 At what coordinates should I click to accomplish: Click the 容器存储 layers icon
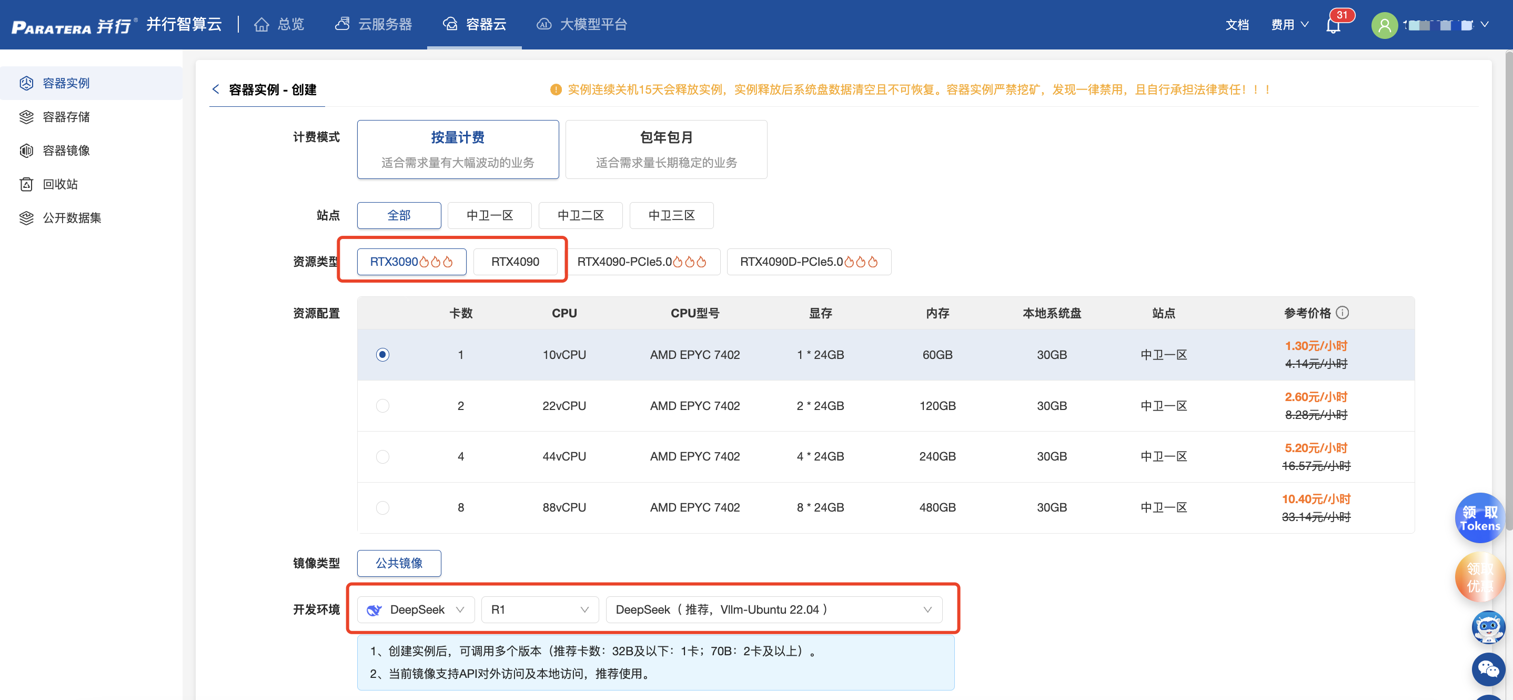[x=26, y=116]
